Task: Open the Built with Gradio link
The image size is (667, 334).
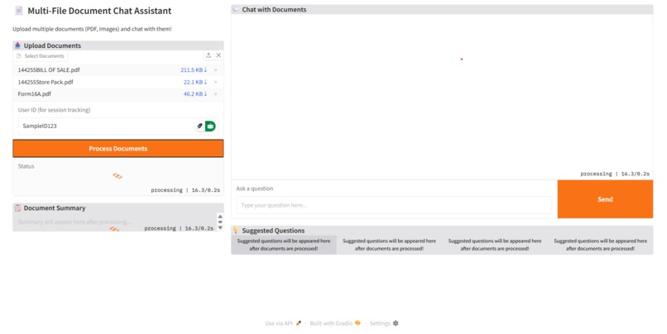Action: pyautogui.click(x=335, y=323)
